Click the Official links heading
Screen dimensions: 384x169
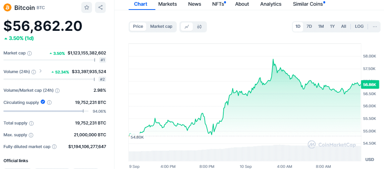(16, 161)
